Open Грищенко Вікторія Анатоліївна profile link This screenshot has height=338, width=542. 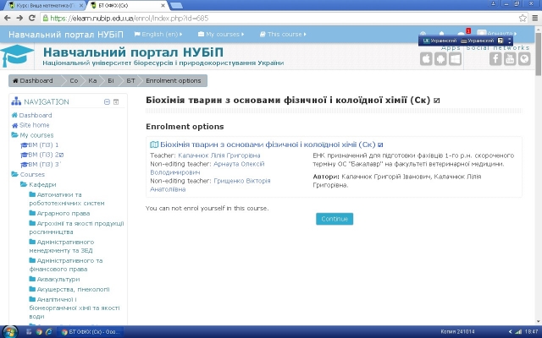pyautogui.click(x=210, y=185)
